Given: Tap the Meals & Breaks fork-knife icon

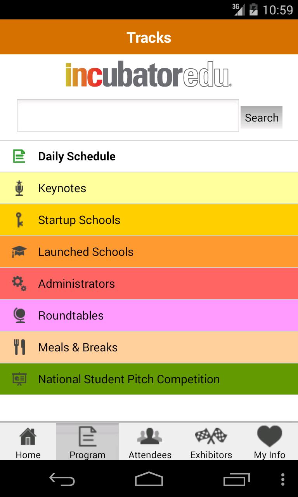Looking at the screenshot, I should pos(19,347).
